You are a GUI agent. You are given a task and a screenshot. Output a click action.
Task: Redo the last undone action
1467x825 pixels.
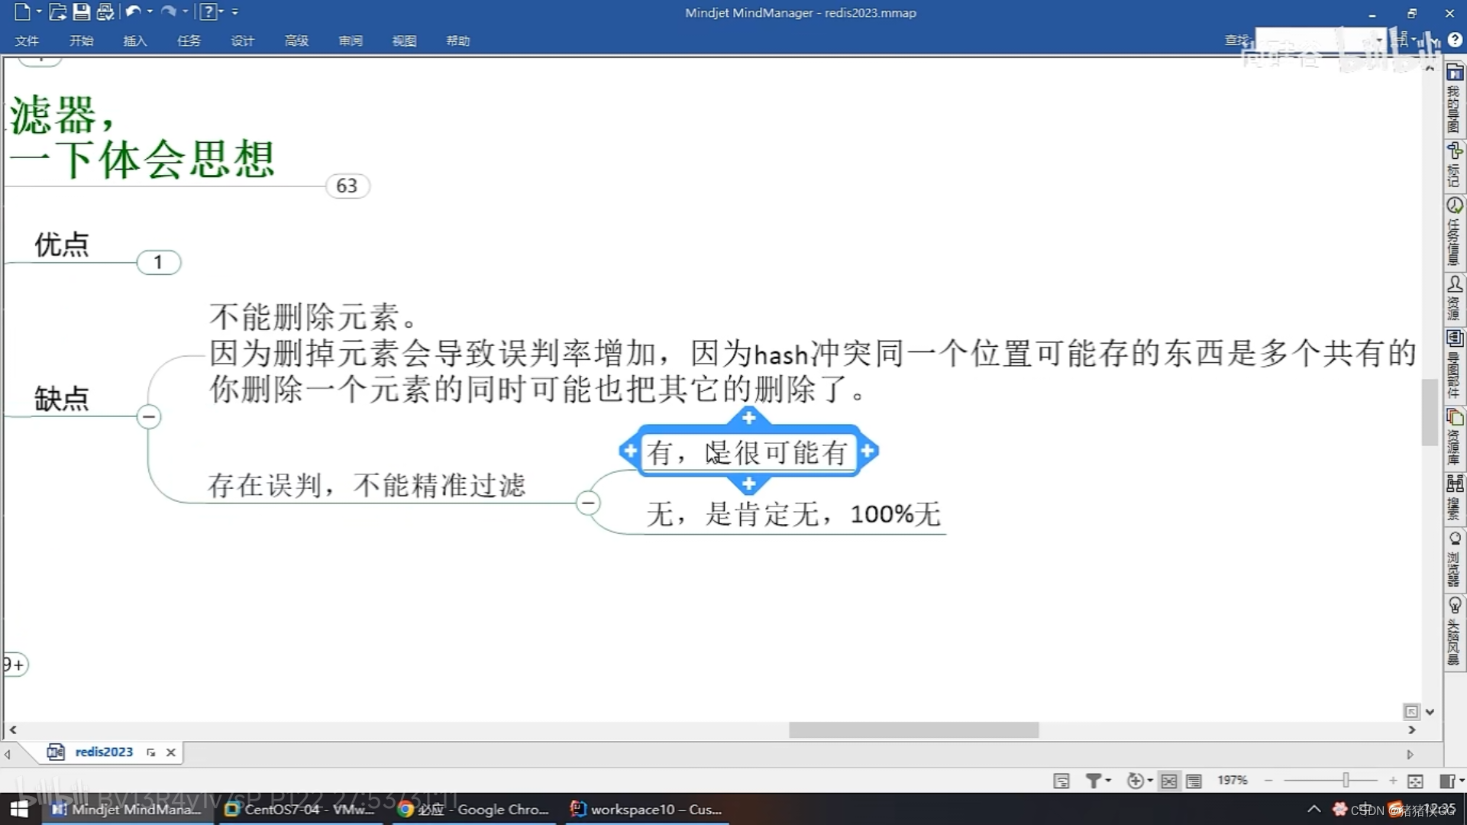tap(169, 11)
